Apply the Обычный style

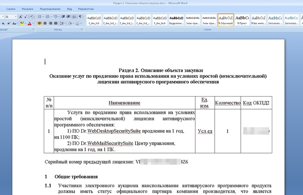pos(226,19)
